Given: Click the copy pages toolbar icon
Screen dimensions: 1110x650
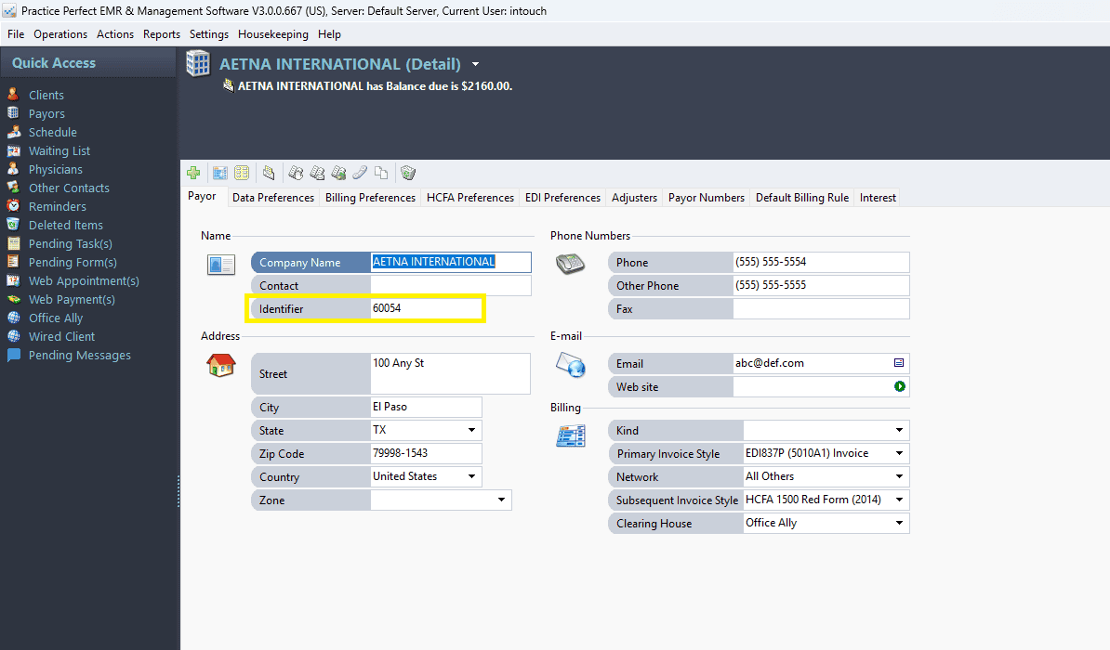Looking at the screenshot, I should [381, 173].
